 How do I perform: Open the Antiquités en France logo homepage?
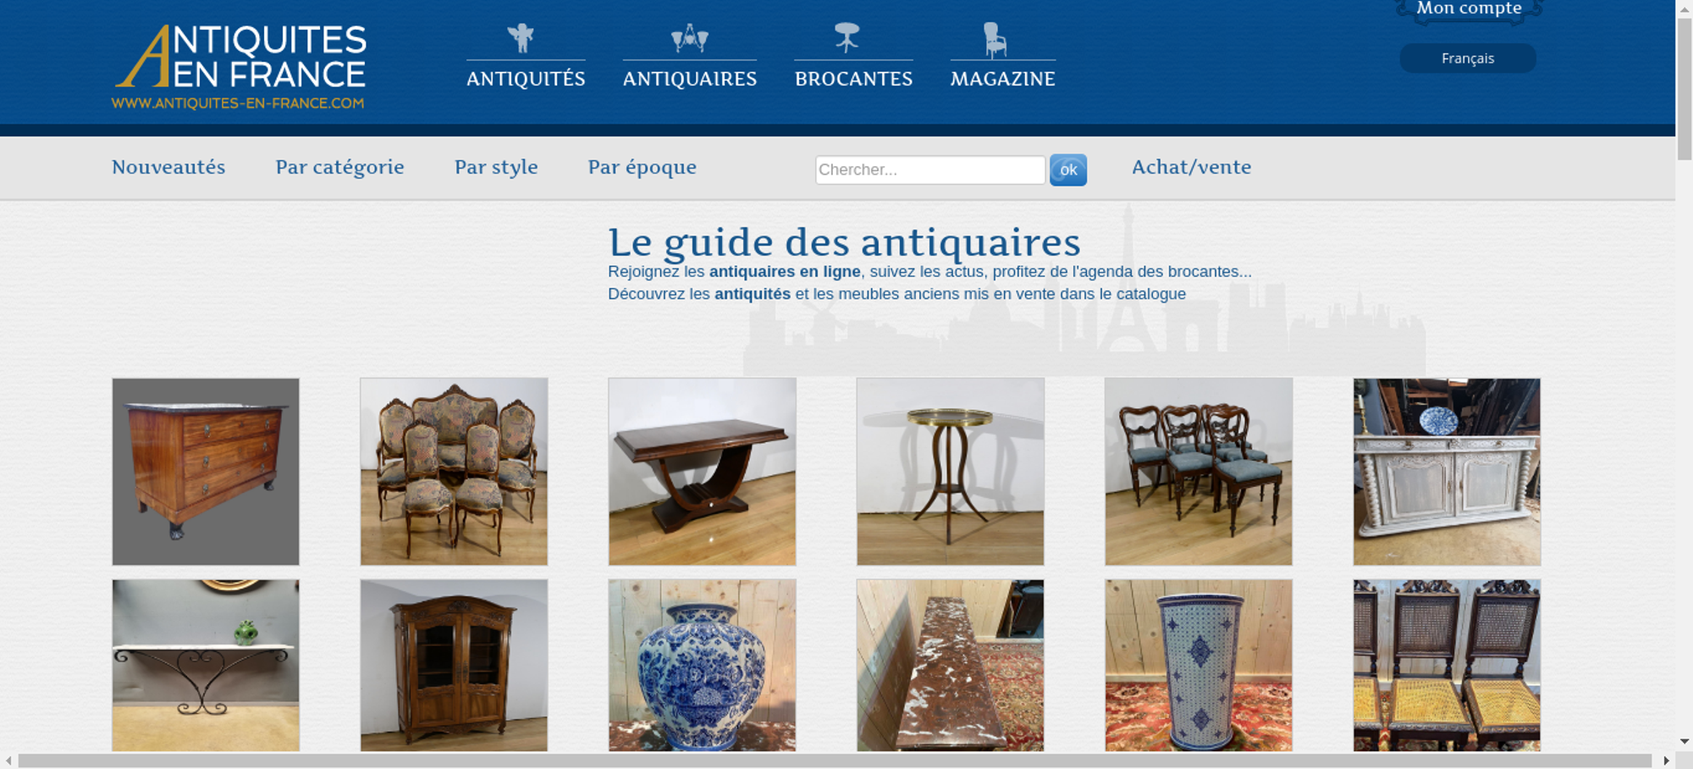[x=240, y=67]
